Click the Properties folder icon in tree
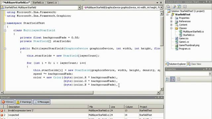This screenshot has height=119, width=212. 177,18
